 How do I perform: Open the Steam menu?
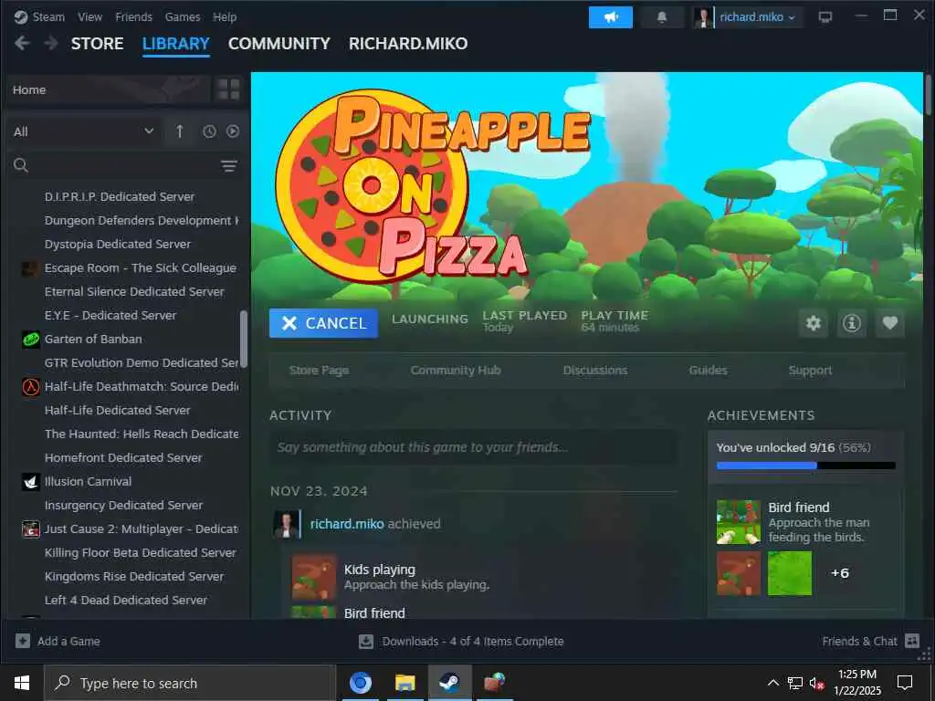click(49, 16)
